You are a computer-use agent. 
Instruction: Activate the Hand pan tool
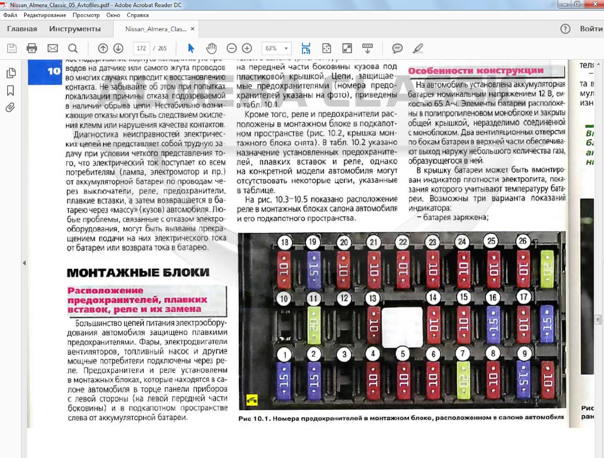(211, 48)
